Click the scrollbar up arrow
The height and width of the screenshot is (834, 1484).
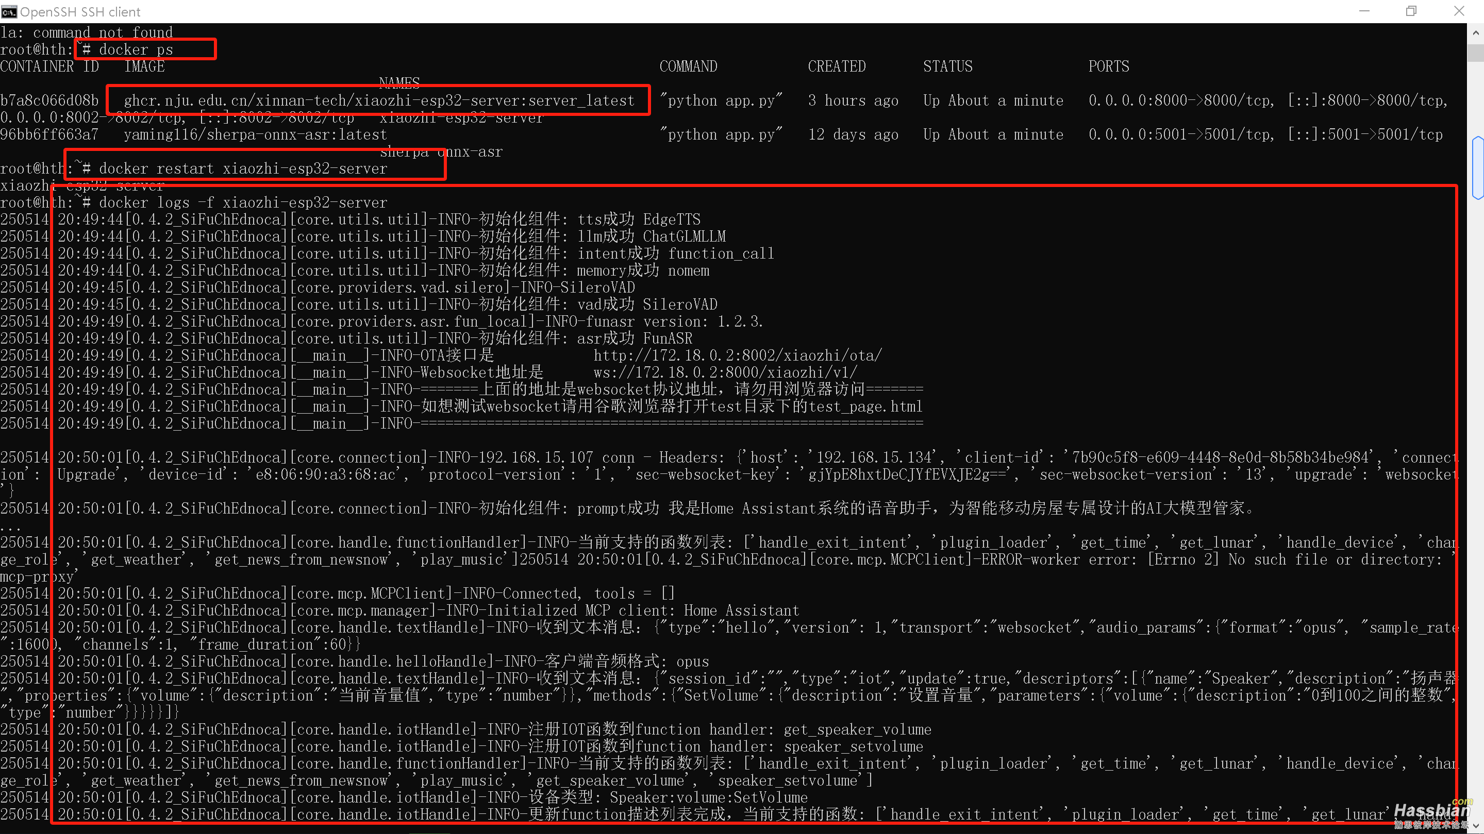(x=1475, y=32)
